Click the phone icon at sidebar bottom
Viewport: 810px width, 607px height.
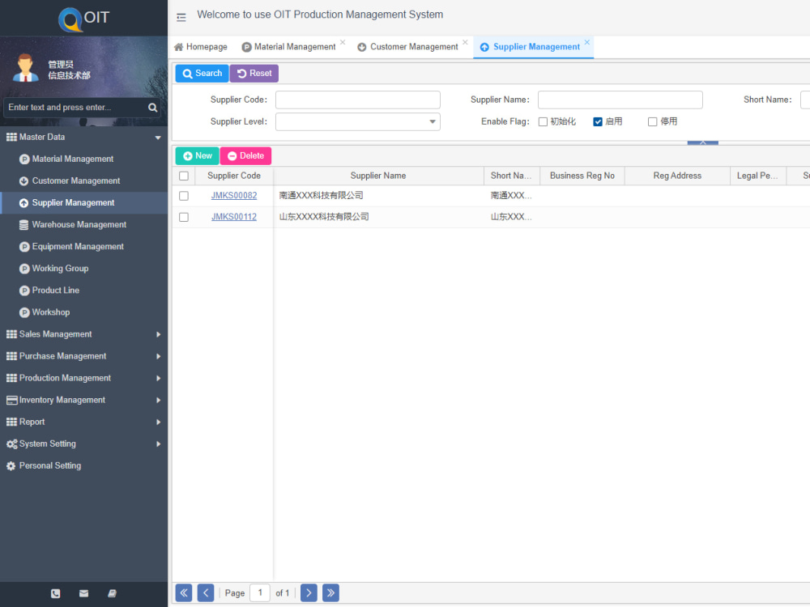coord(55,593)
